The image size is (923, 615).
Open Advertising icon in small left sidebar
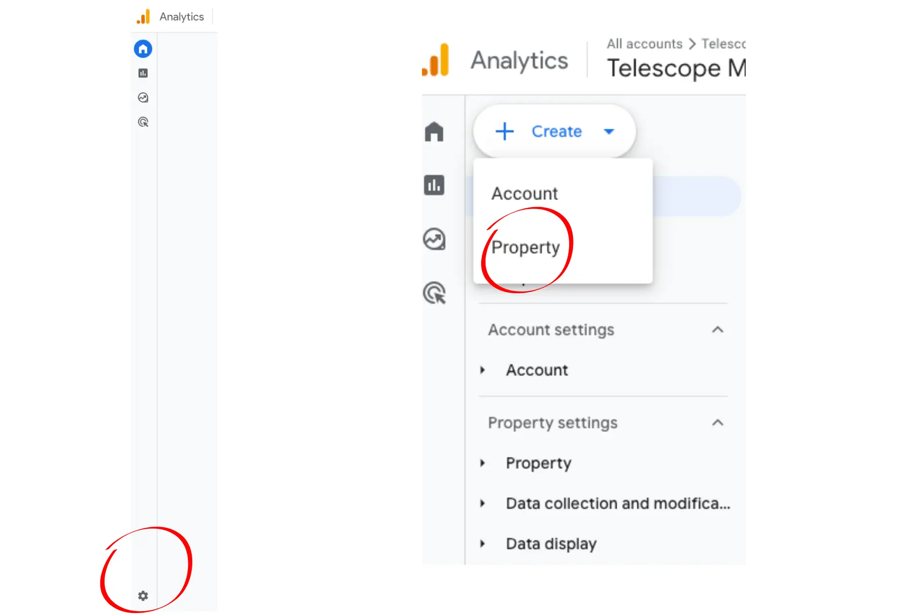click(x=143, y=122)
